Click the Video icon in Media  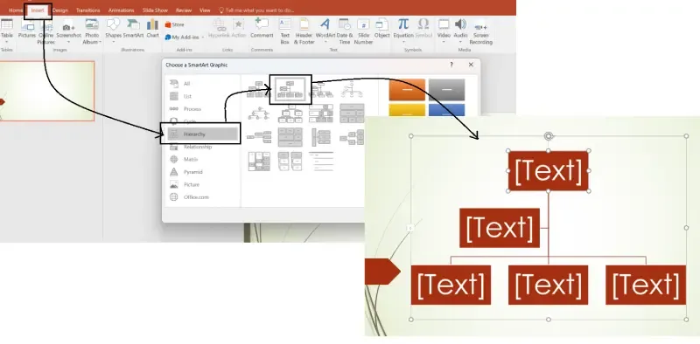(444, 24)
